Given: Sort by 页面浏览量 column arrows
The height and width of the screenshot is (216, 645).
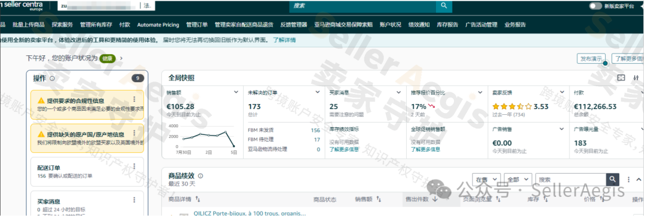Looking at the screenshot, I should [497, 199].
